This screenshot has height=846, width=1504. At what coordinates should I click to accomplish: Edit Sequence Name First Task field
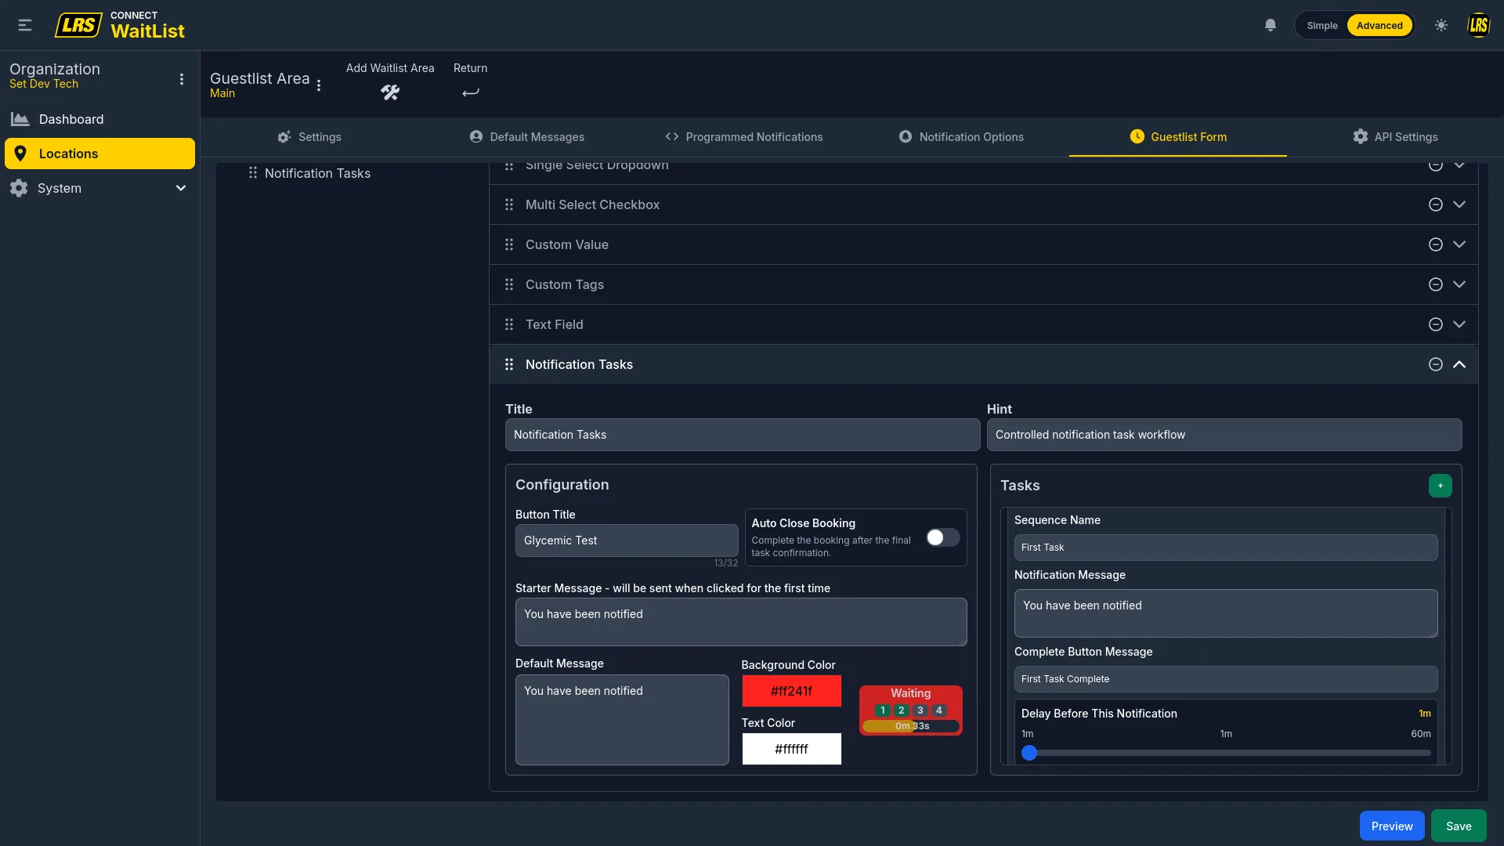(x=1226, y=548)
